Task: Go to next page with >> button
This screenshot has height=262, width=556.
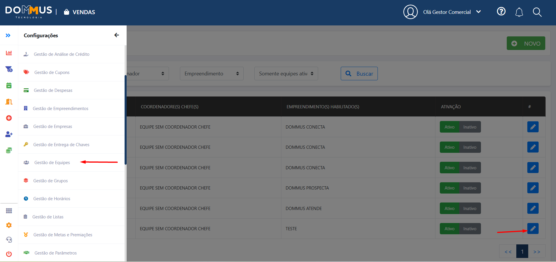Action: 537,252
